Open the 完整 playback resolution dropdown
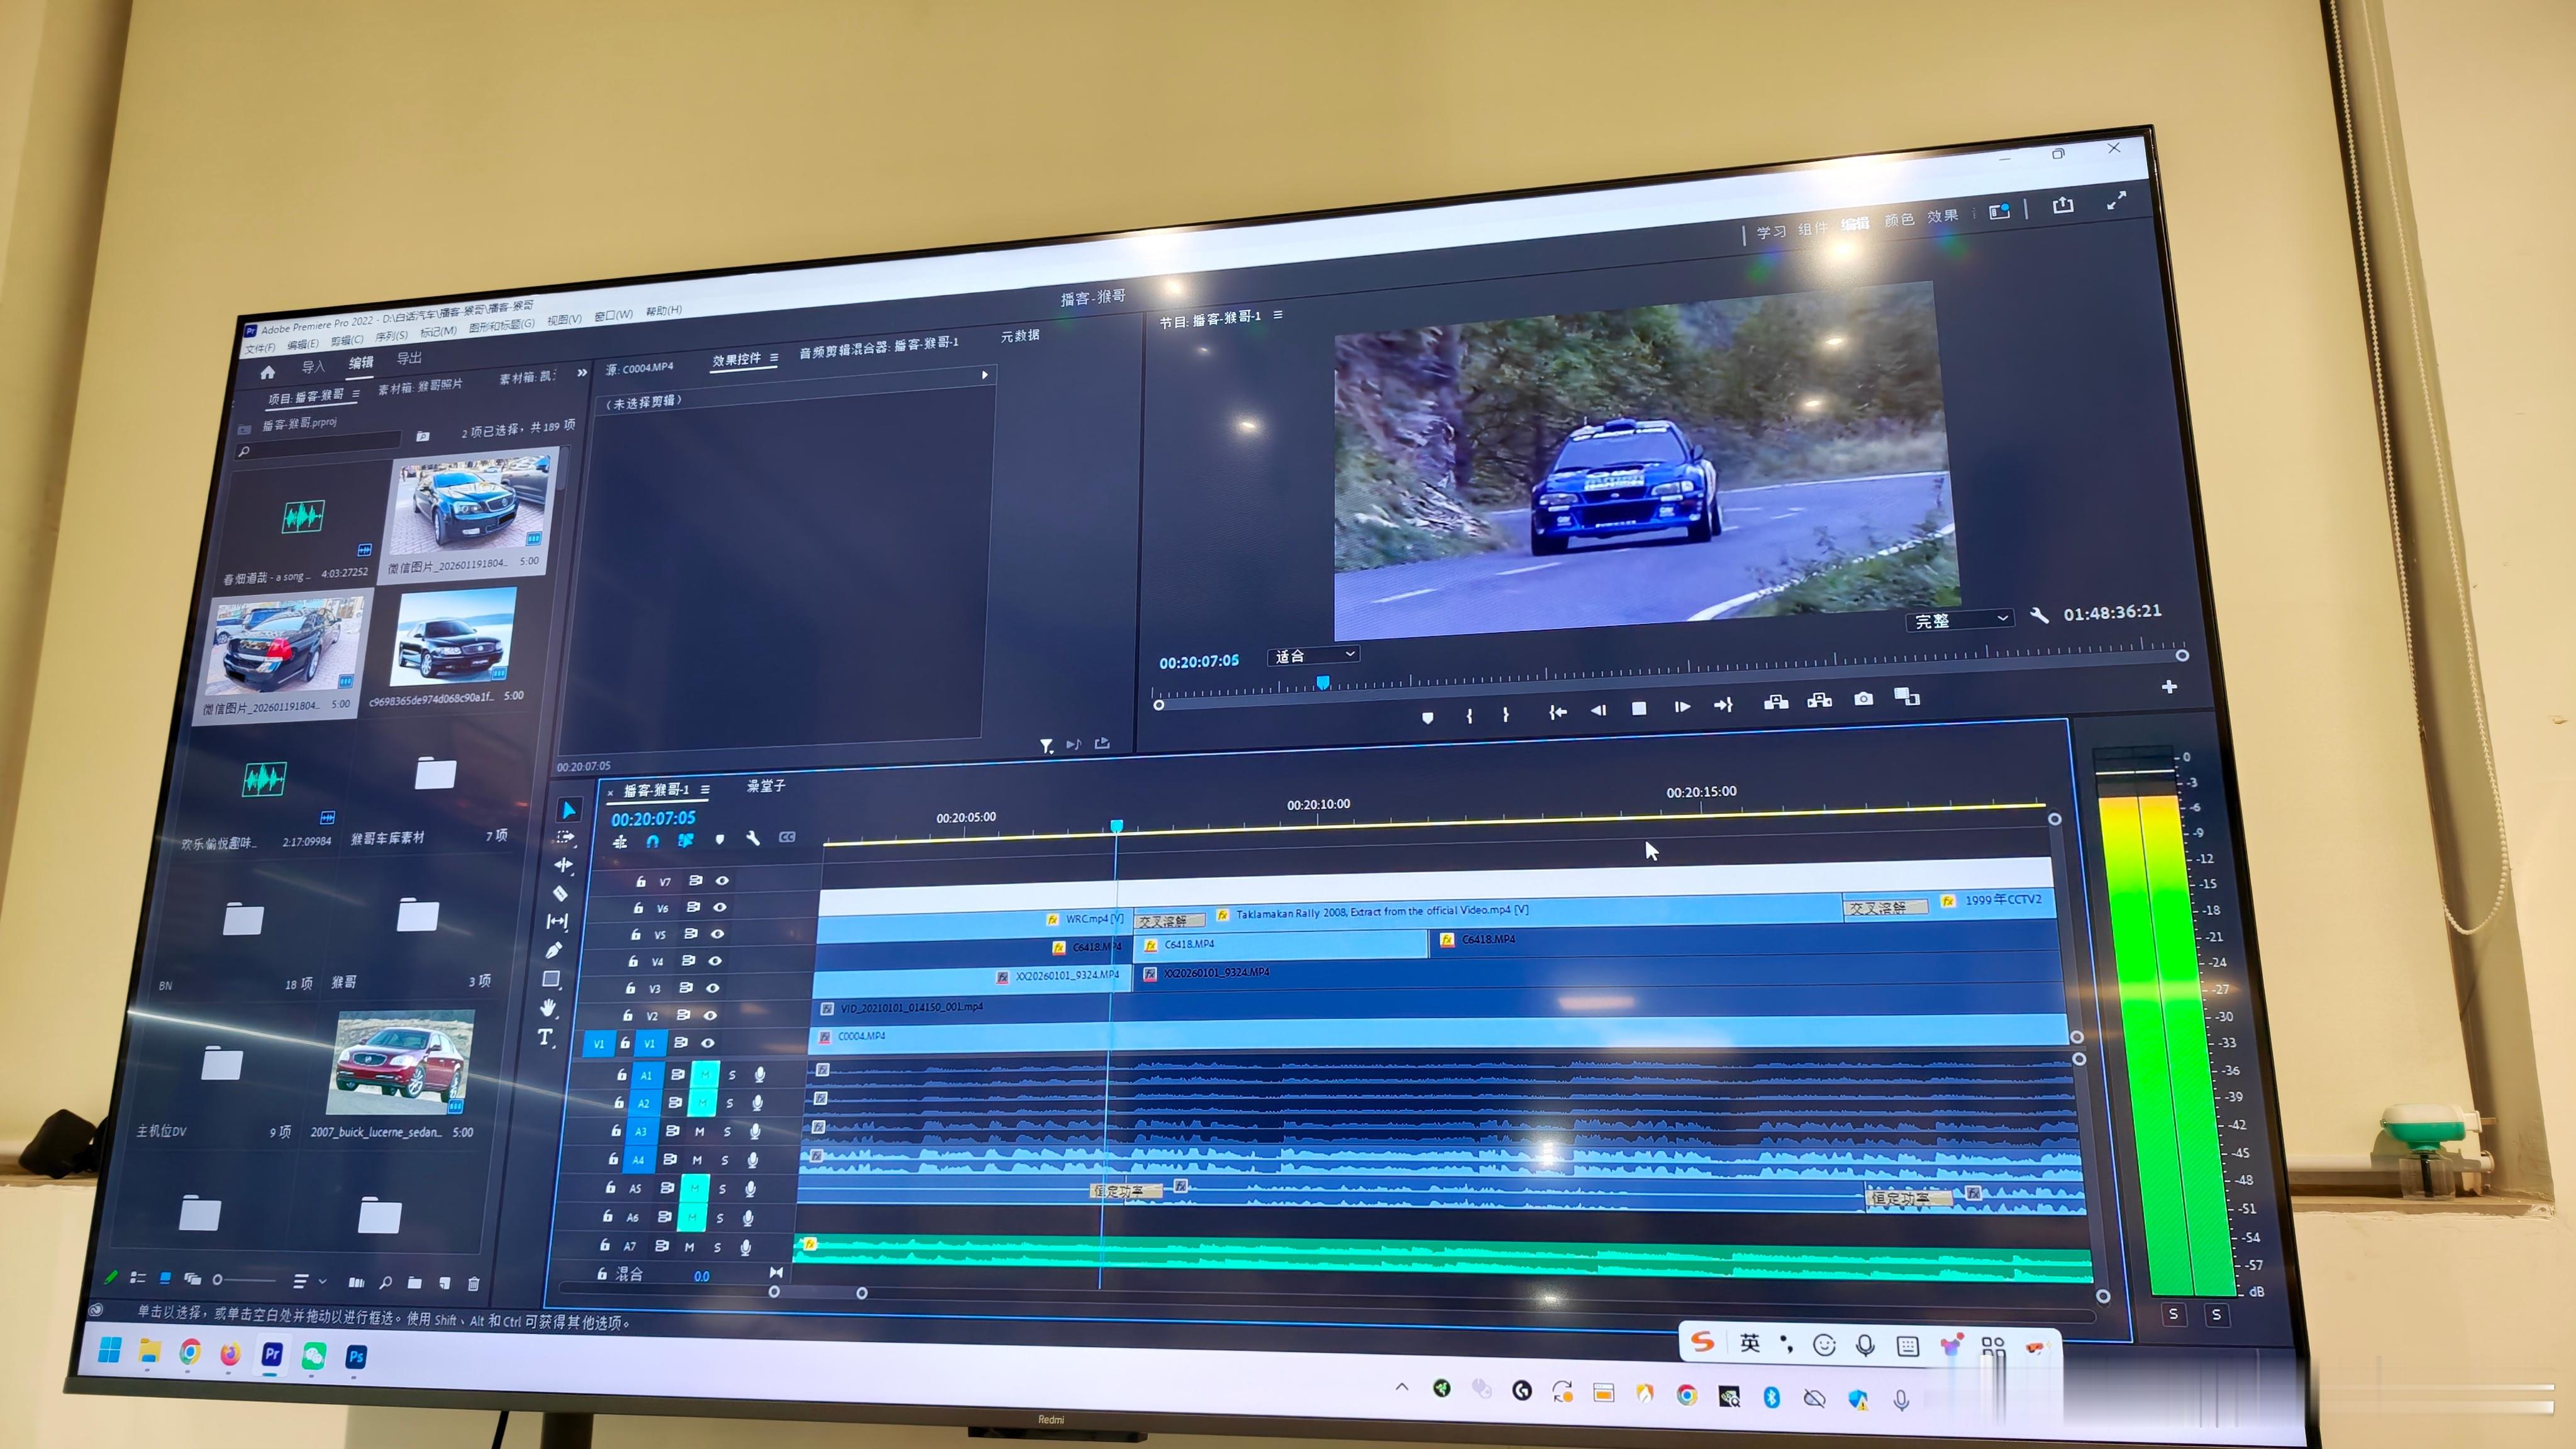The height and width of the screenshot is (1449, 2576). coord(1960,620)
